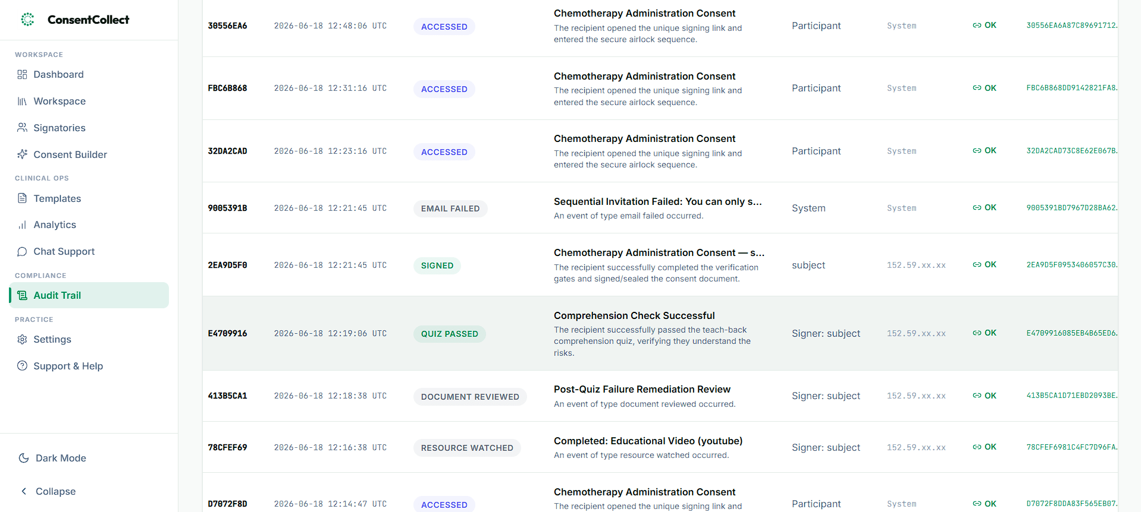Open the Dashboard page

89,74
